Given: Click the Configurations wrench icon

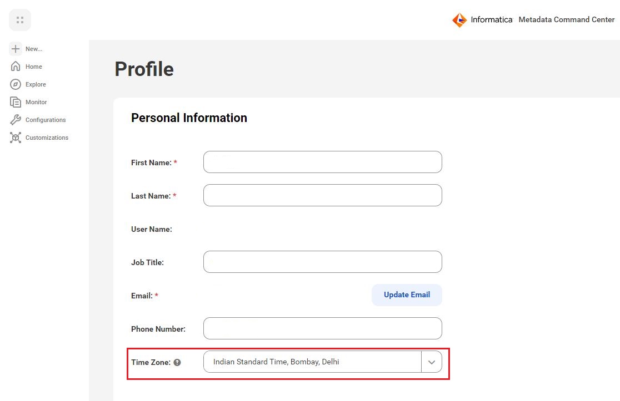Looking at the screenshot, I should [x=16, y=120].
